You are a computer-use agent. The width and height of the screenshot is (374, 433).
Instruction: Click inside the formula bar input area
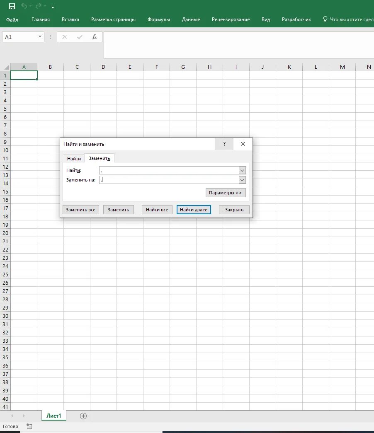(x=239, y=45)
